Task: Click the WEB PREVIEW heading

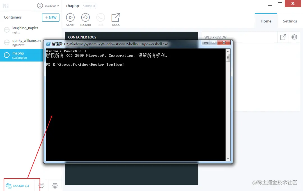Action: tap(215, 37)
